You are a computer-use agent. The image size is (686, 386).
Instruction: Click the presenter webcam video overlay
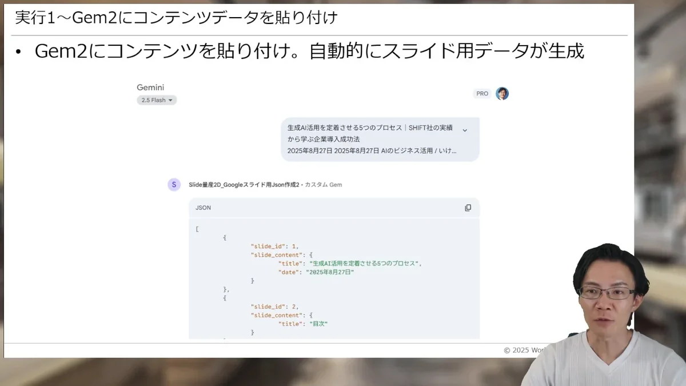click(x=606, y=315)
